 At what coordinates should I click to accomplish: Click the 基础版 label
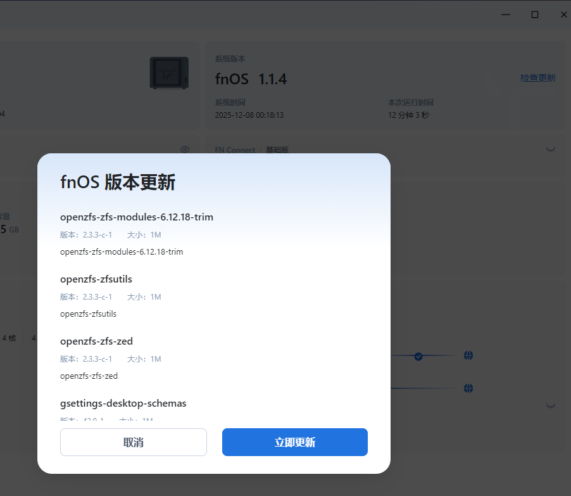277,149
